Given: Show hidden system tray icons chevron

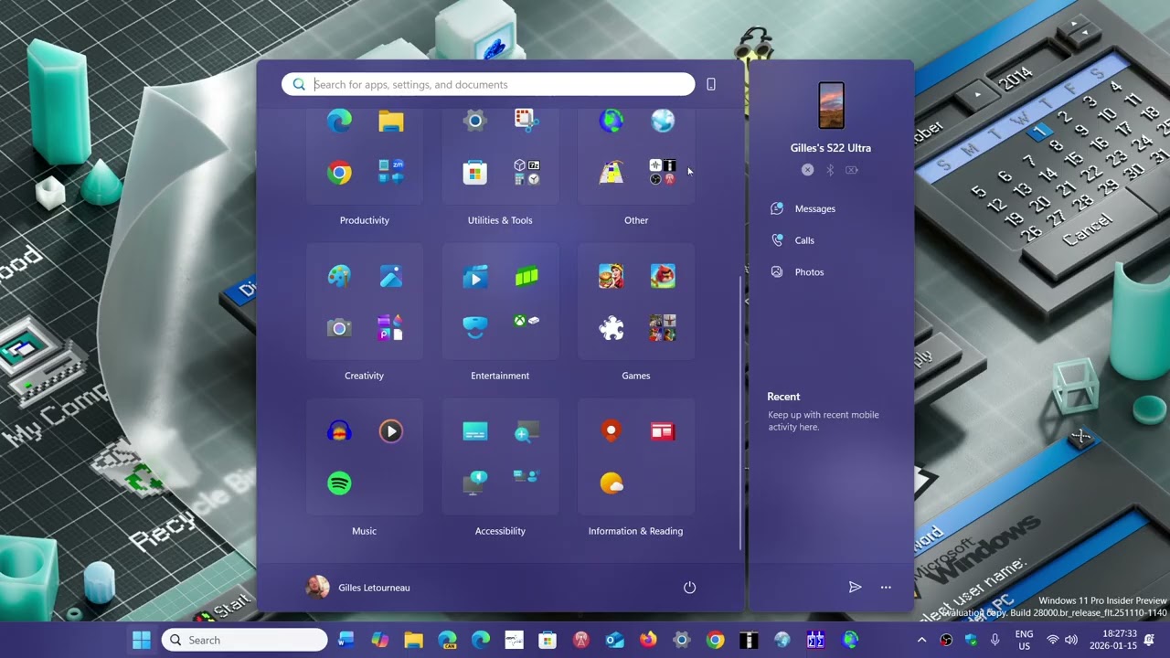Looking at the screenshot, I should click(x=921, y=640).
